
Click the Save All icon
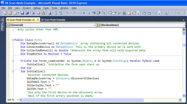(x=27, y=13)
